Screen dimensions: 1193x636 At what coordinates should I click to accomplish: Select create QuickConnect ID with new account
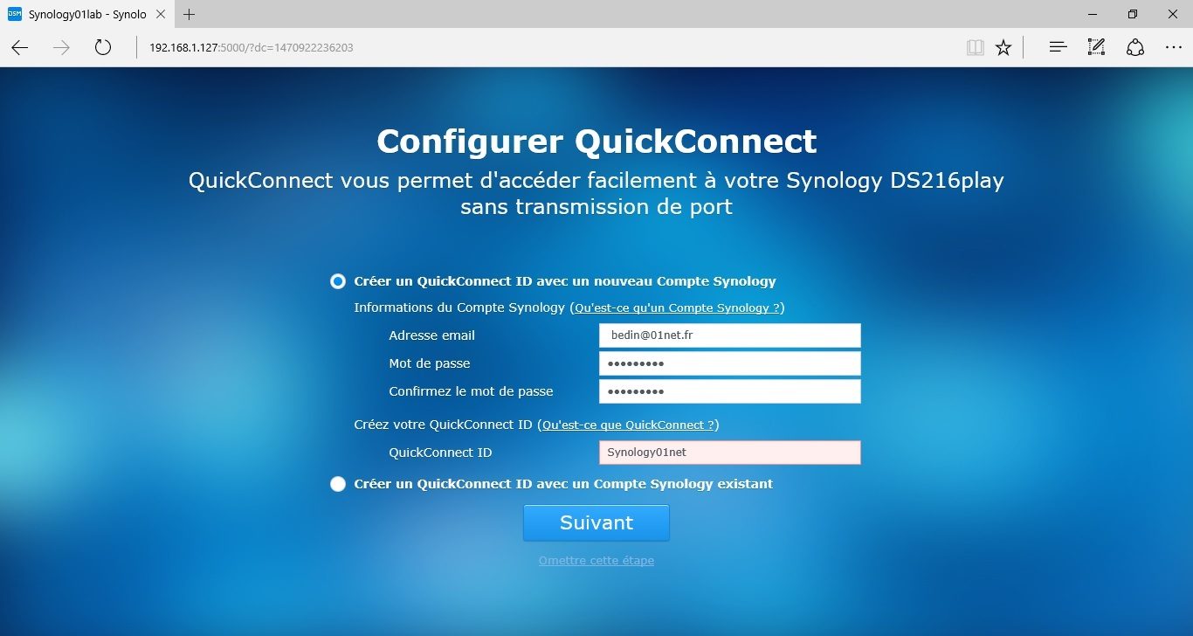click(337, 281)
